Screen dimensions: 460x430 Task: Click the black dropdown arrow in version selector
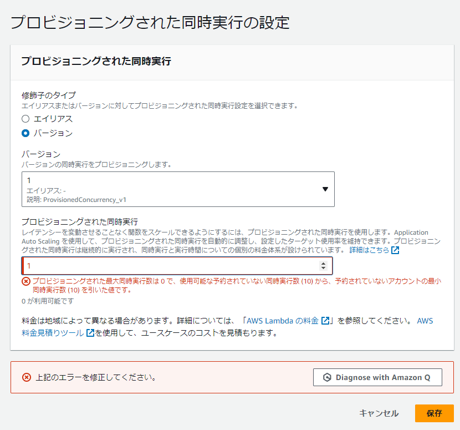click(x=325, y=189)
